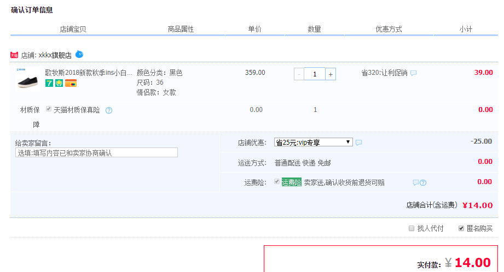Click the black shoe product thumbnail

coord(27,79)
